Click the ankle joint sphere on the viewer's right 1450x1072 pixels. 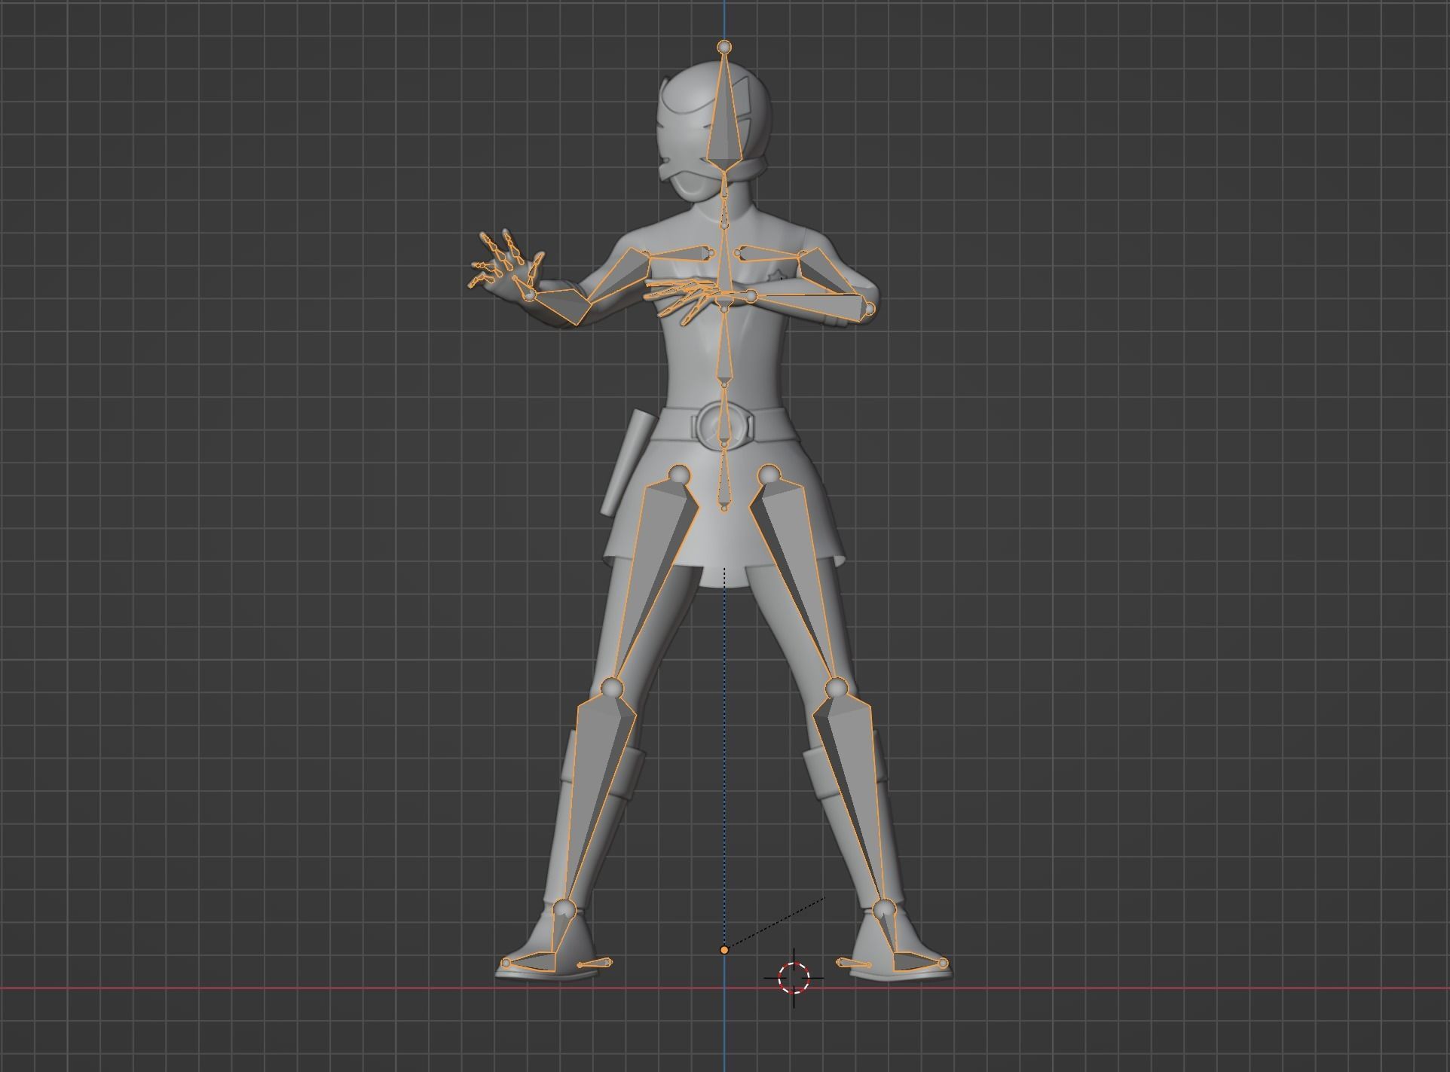[883, 909]
